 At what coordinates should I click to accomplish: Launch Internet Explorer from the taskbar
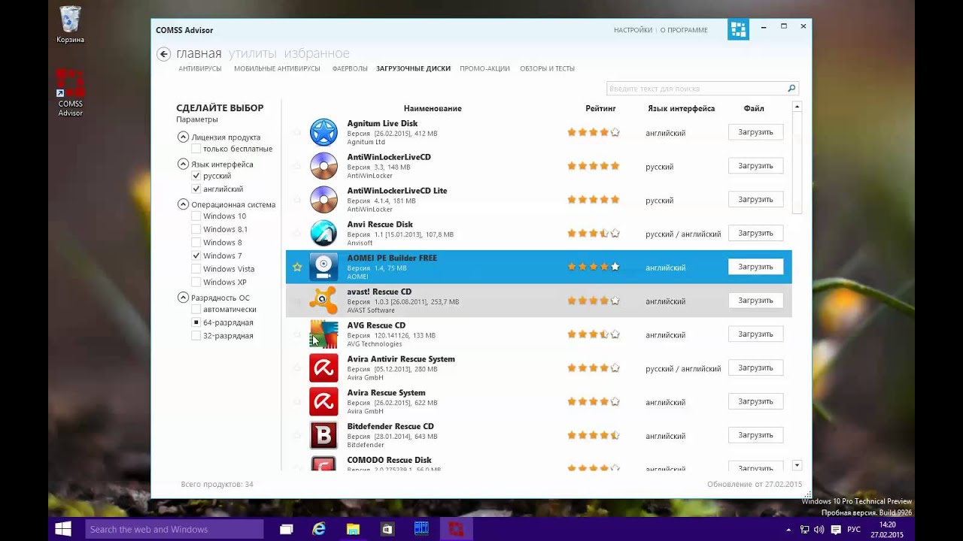[319, 529]
